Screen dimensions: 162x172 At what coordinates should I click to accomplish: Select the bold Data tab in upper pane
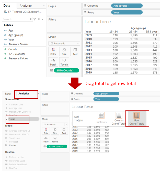tap(7, 5)
